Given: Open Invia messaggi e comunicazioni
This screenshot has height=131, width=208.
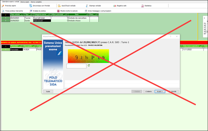Looking at the screenshot, I should point(86,11).
